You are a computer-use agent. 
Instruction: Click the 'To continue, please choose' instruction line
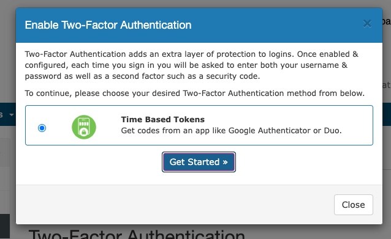194,94
